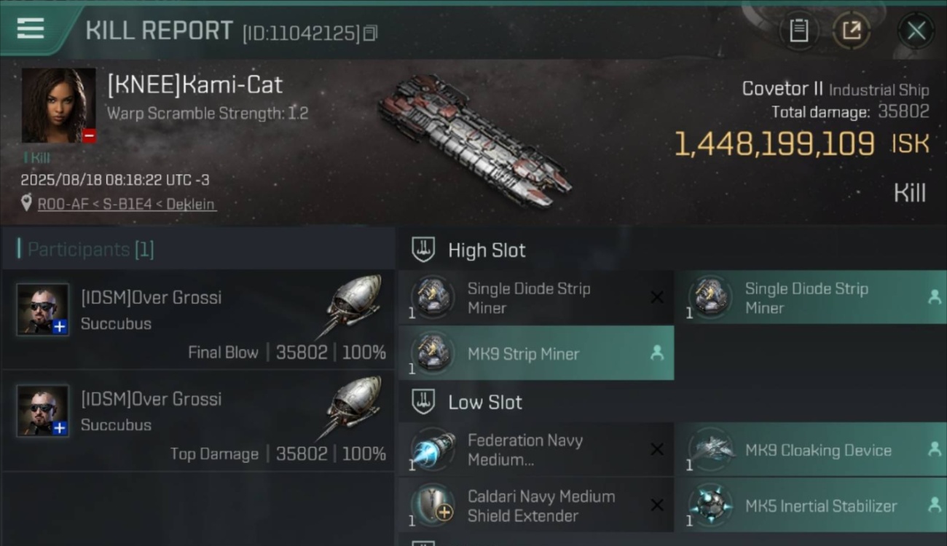Click Caldari Navy Medium Shield Extender icon

[x=433, y=505]
